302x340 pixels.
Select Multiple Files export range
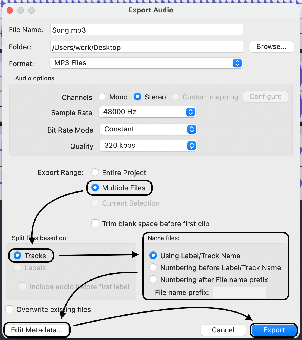click(95, 188)
